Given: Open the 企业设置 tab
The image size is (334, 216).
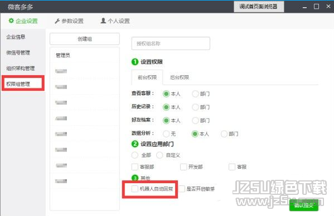Looking at the screenshot, I should click(x=23, y=21).
